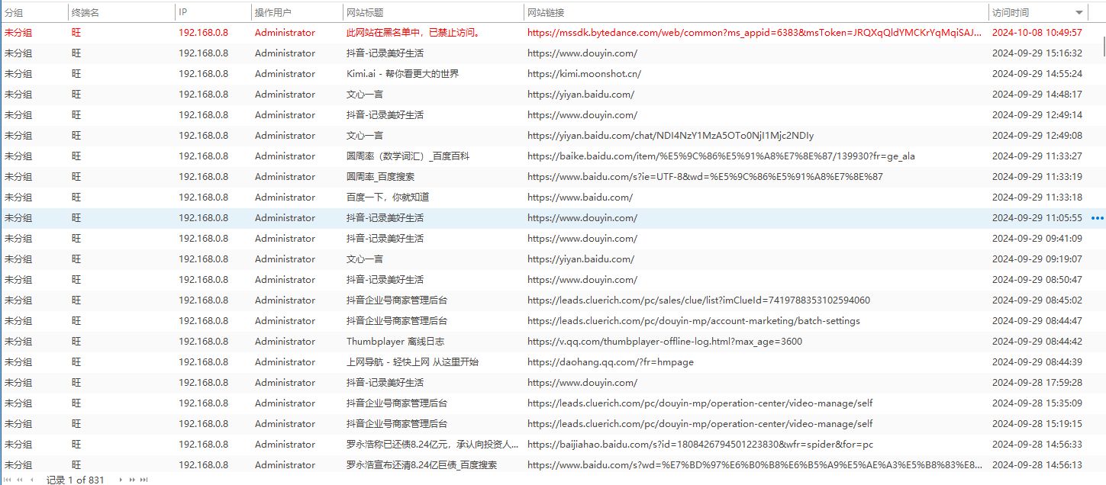Image resolution: width=1106 pixels, height=485 pixels.
Task: Open the mssdk.bytedance.com blocked link
Action: point(754,33)
